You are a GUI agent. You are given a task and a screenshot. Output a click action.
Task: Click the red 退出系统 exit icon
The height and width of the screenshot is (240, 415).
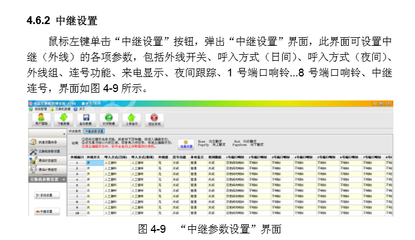[x=155, y=119]
